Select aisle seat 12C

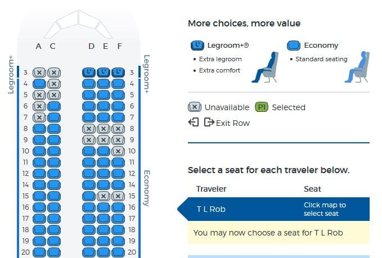(54, 174)
